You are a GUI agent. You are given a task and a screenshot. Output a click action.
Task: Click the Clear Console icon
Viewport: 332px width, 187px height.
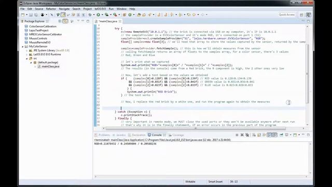tap(254, 135)
